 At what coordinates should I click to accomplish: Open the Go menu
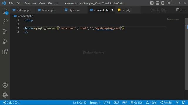[50, 3]
